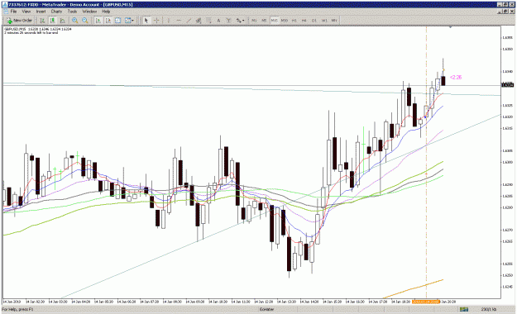This screenshot has height=314, width=517.
Task: Select the Crosshair tool
Action: (156, 21)
